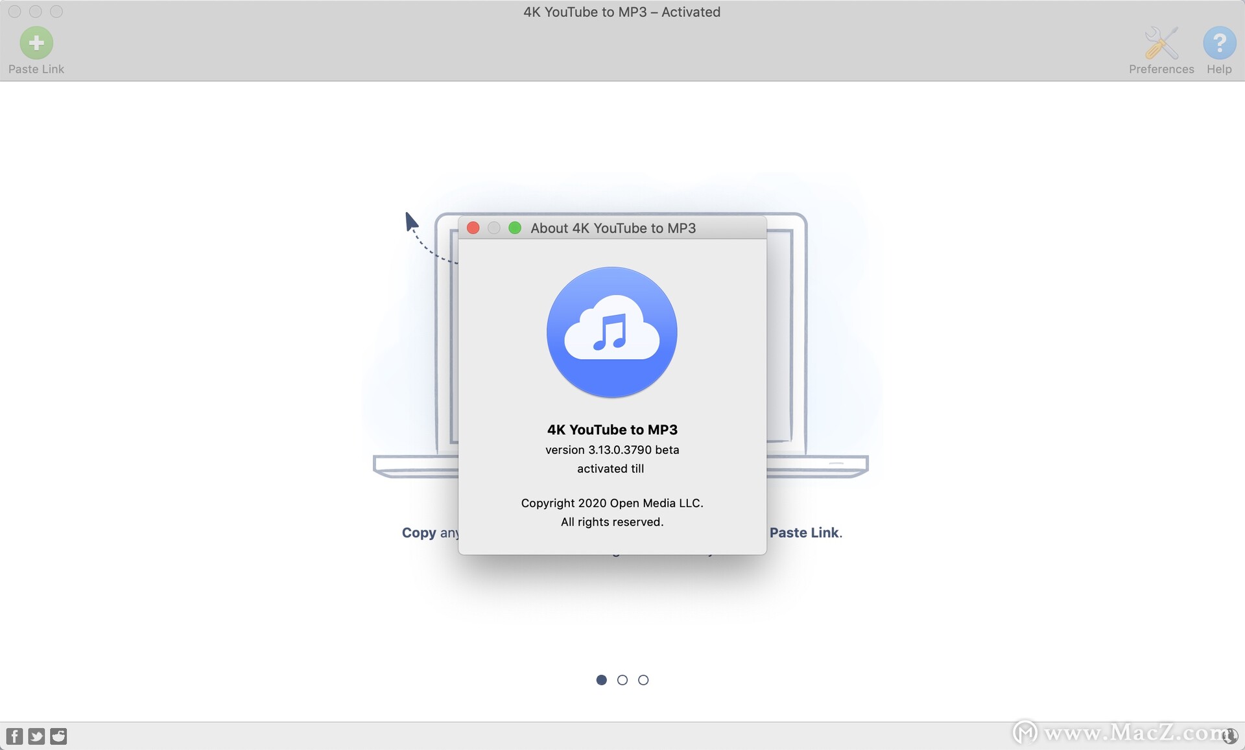This screenshot has width=1245, height=750.
Task: Click the bold 'Paste Link.' instruction text
Action: pos(806,533)
